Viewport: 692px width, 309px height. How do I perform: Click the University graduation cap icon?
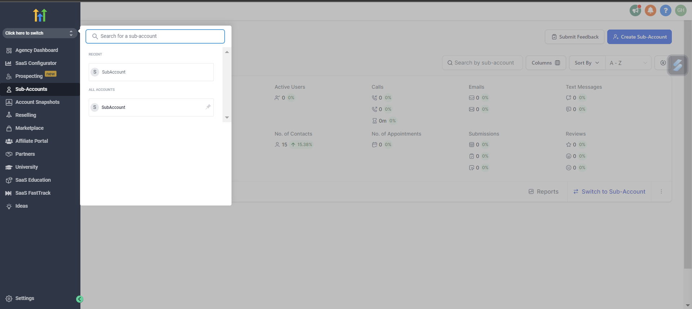click(9, 167)
